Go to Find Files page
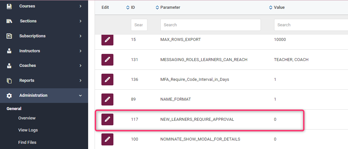The image size is (348, 149). [27, 143]
